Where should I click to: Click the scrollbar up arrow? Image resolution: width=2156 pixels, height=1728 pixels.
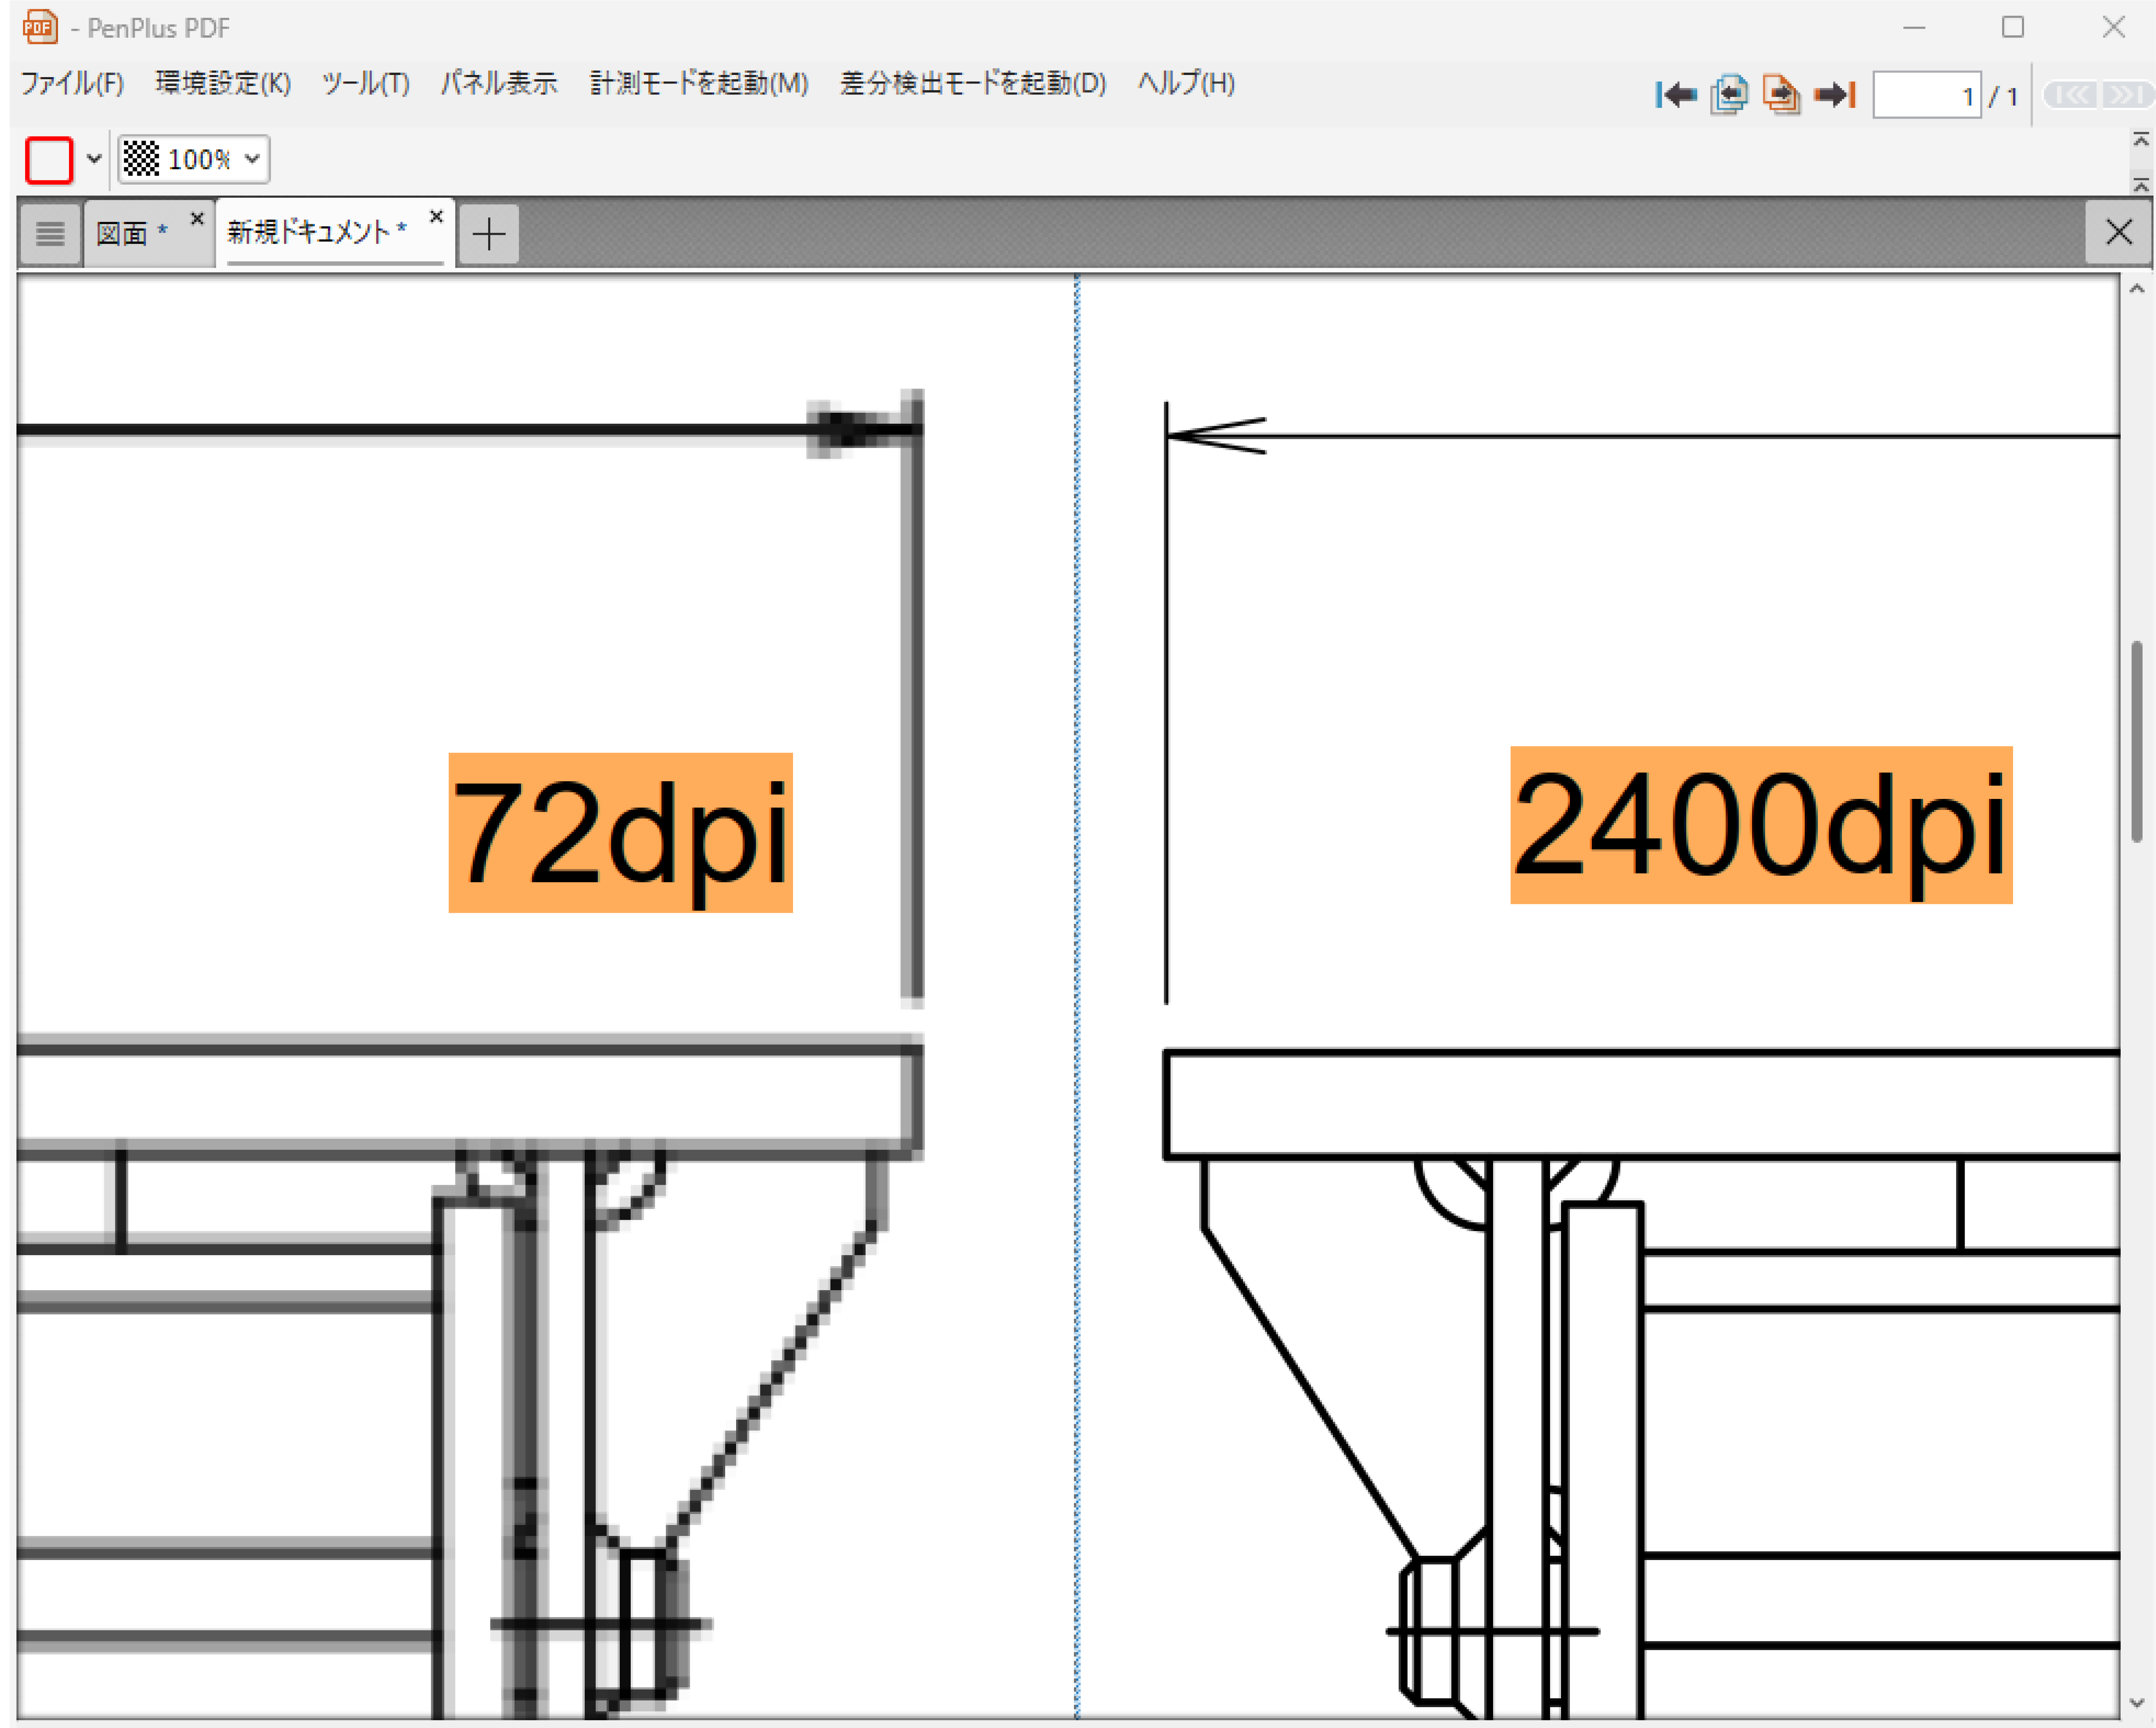[2137, 289]
